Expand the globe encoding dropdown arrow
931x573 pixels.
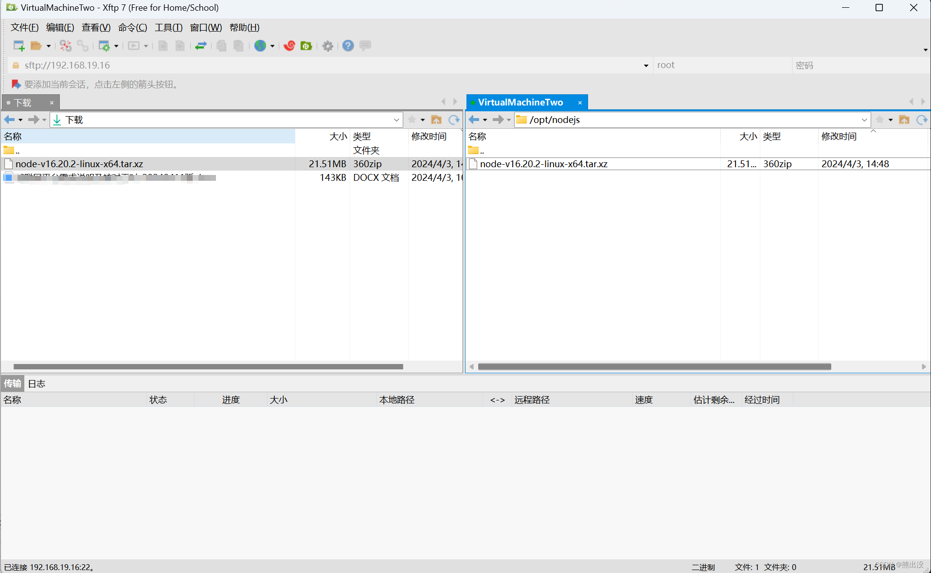pos(272,46)
